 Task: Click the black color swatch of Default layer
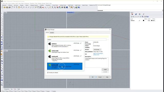(143, 20)
